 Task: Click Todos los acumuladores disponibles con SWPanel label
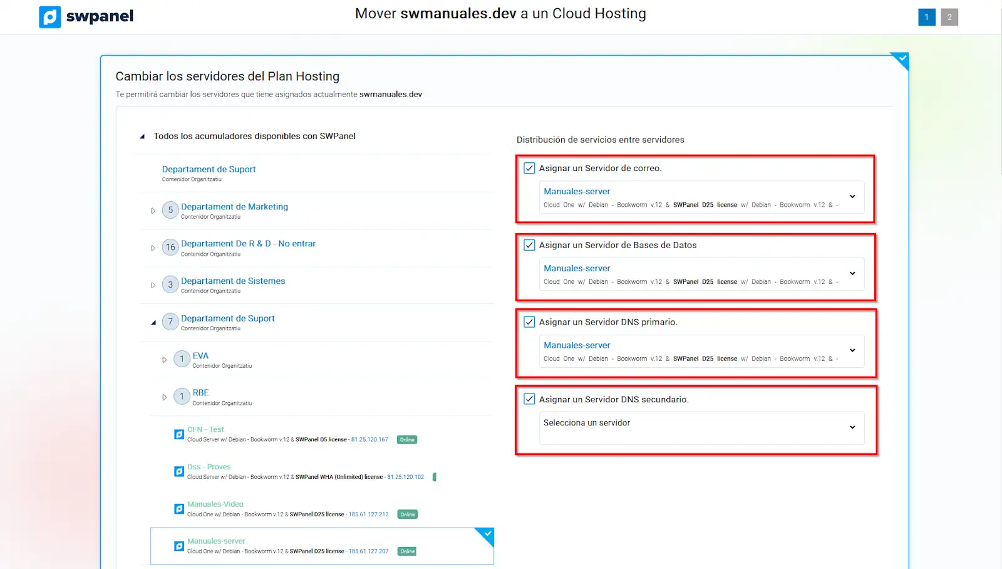tap(254, 136)
